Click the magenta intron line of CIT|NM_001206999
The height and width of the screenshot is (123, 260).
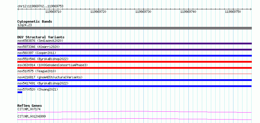coord(134,119)
